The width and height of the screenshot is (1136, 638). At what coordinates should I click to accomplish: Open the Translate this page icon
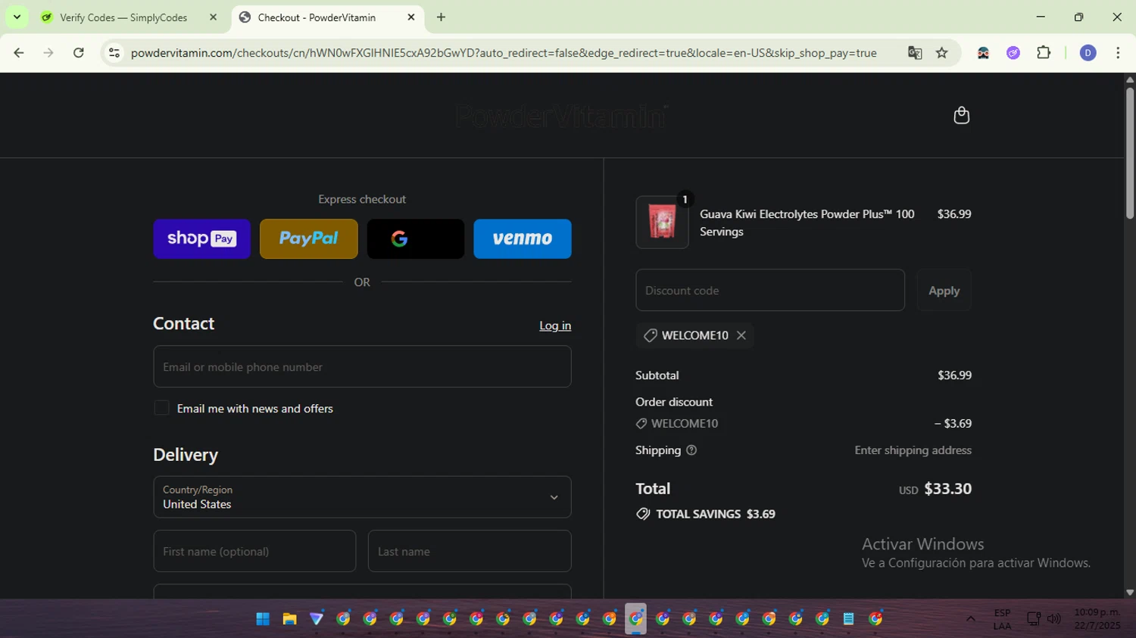915,53
